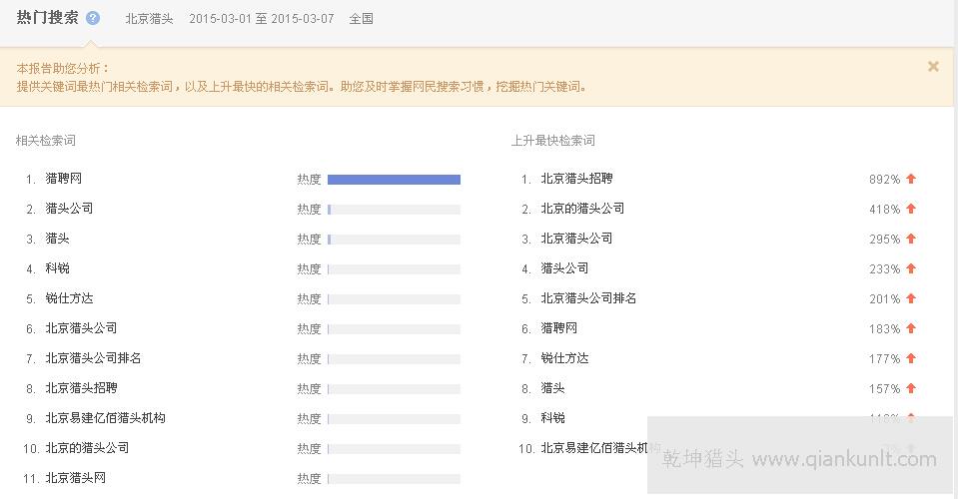
Task: Click the 全国 region label in header
Action: [361, 19]
